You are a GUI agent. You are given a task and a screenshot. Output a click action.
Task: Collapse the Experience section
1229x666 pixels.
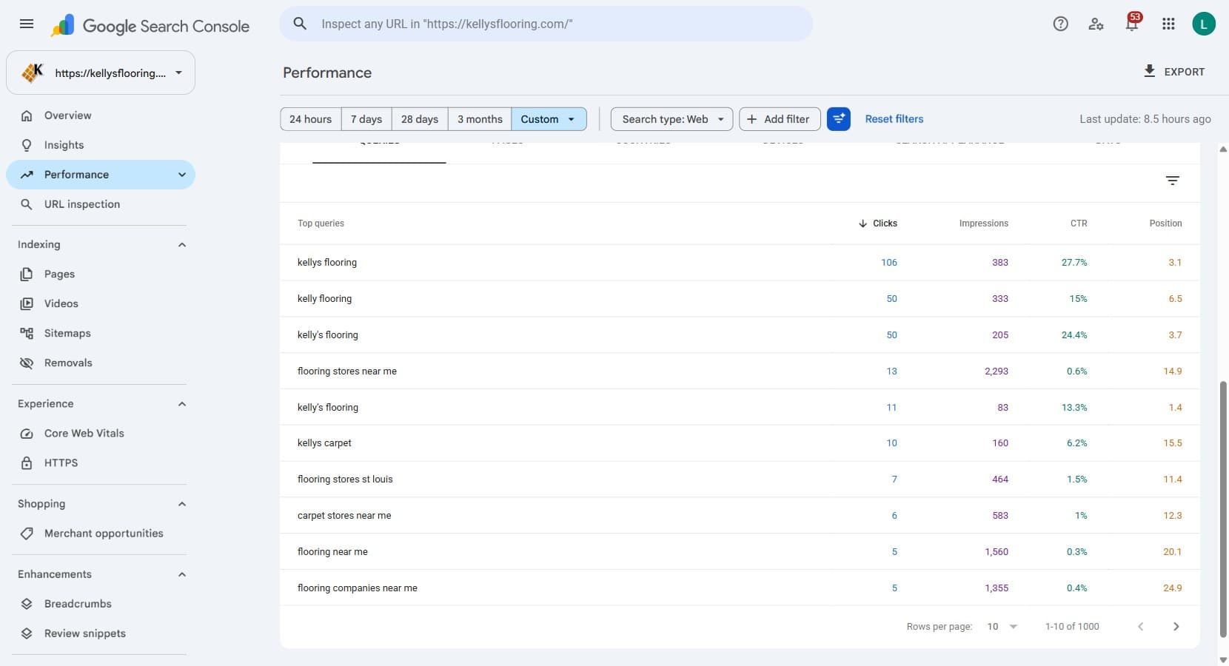(182, 404)
